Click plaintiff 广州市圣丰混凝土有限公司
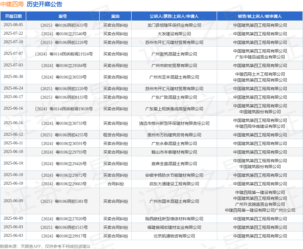The height and width of the screenshot is (249, 303). click(174, 77)
